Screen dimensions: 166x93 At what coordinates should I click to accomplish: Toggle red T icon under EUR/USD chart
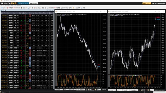click(146, 90)
